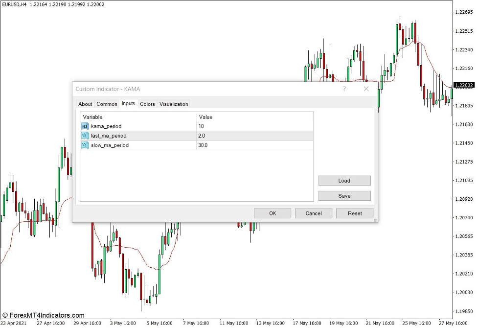Switch to the About tab
The width and height of the screenshot is (478, 328).
point(85,104)
